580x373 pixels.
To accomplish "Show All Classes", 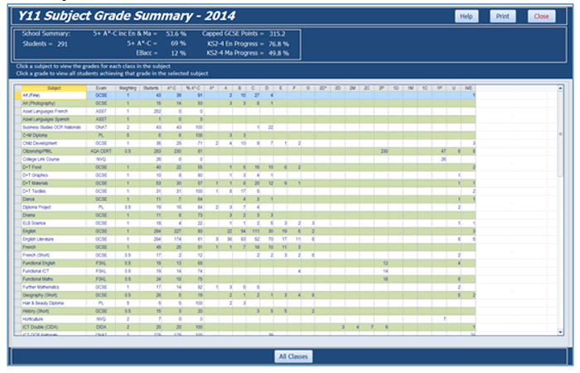I will tap(293, 356).
